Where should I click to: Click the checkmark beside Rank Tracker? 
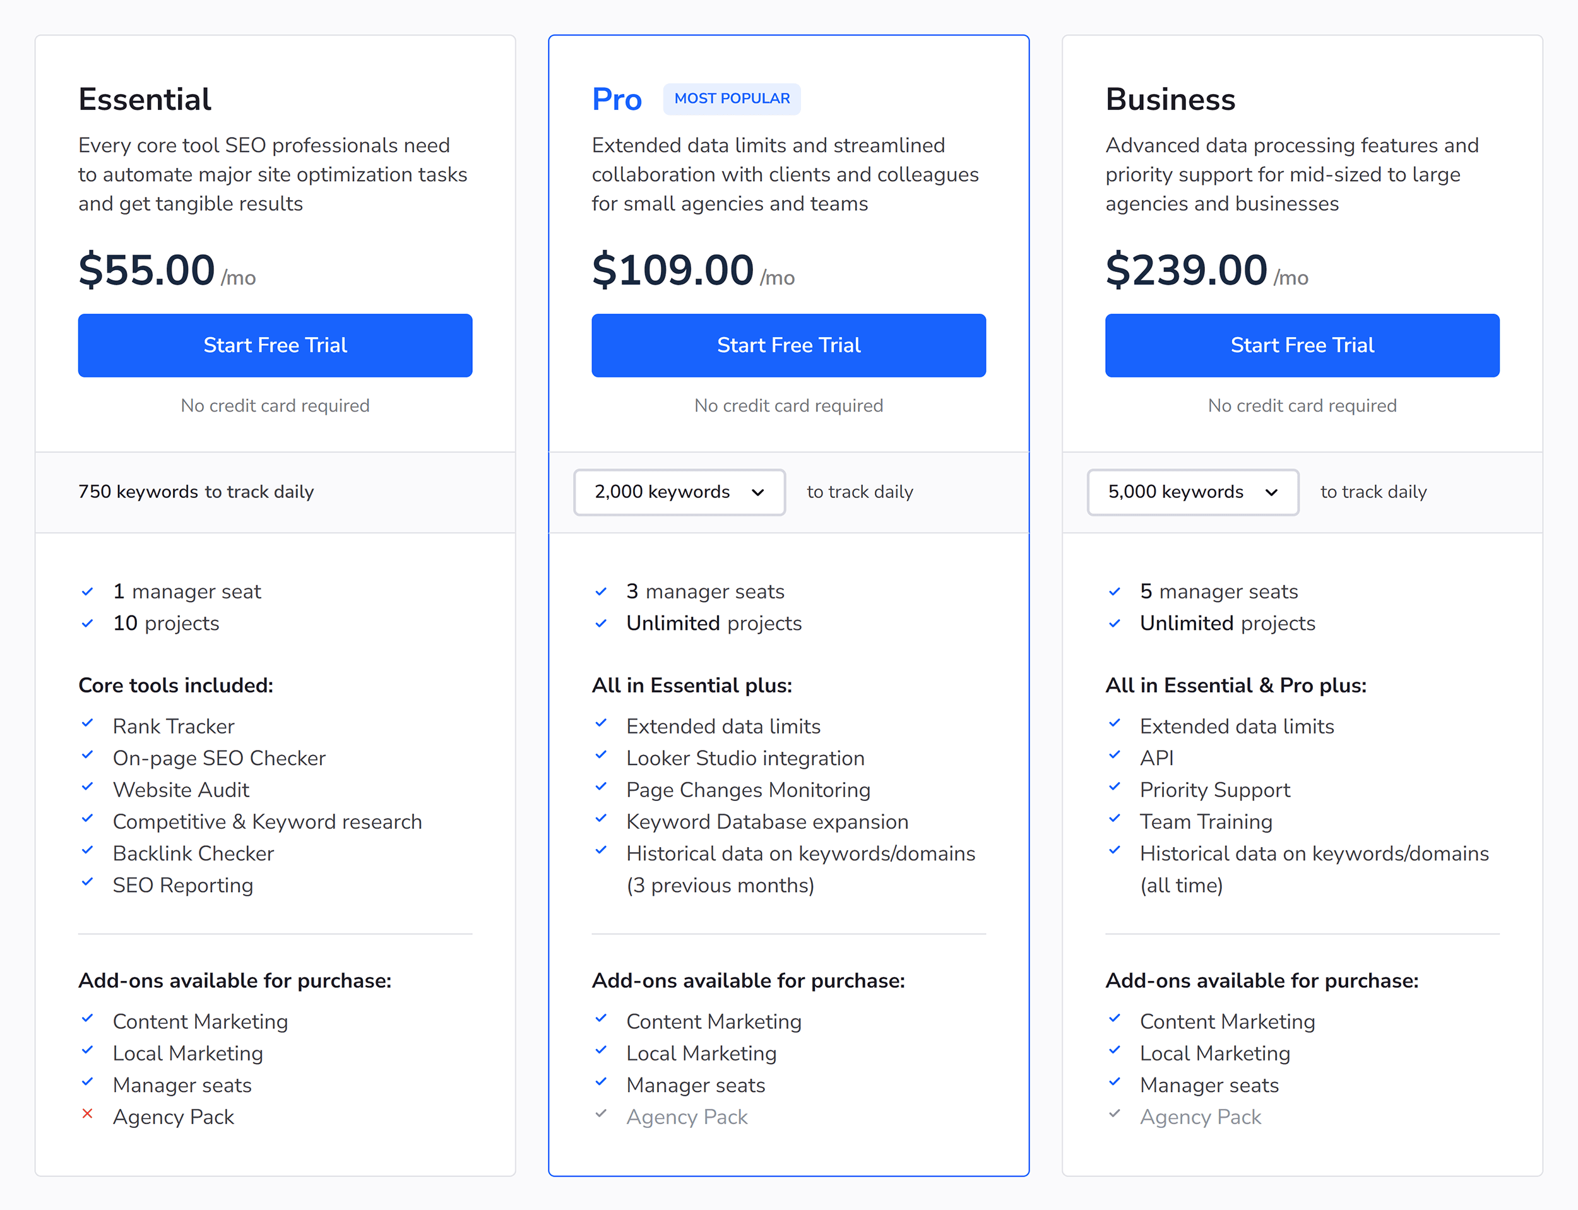pos(88,725)
